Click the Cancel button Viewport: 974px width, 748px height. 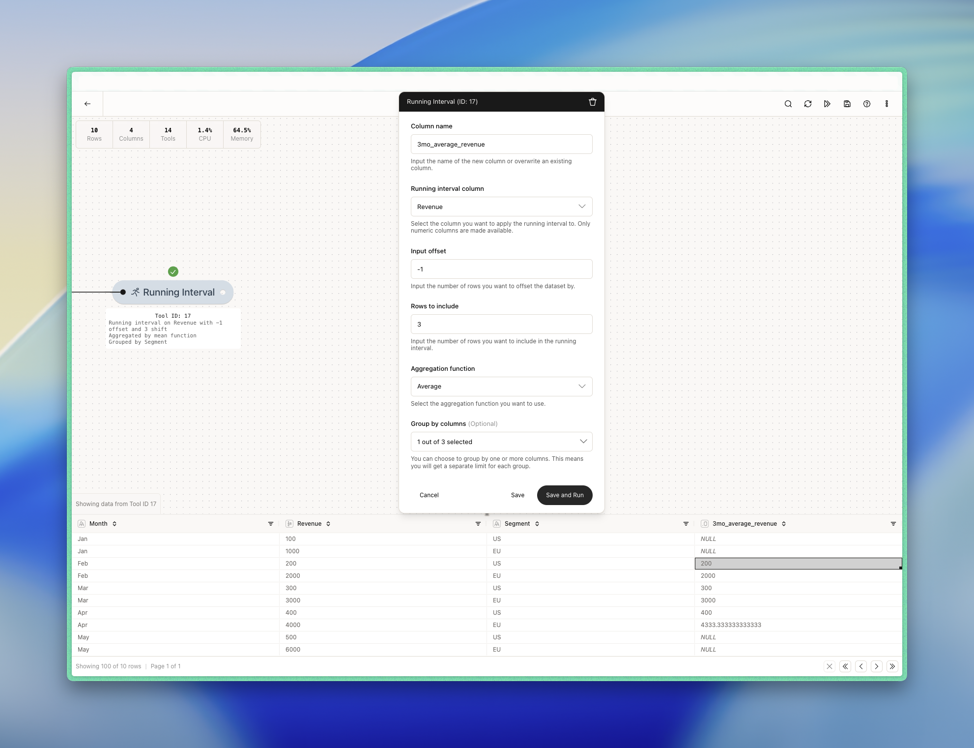pyautogui.click(x=429, y=495)
